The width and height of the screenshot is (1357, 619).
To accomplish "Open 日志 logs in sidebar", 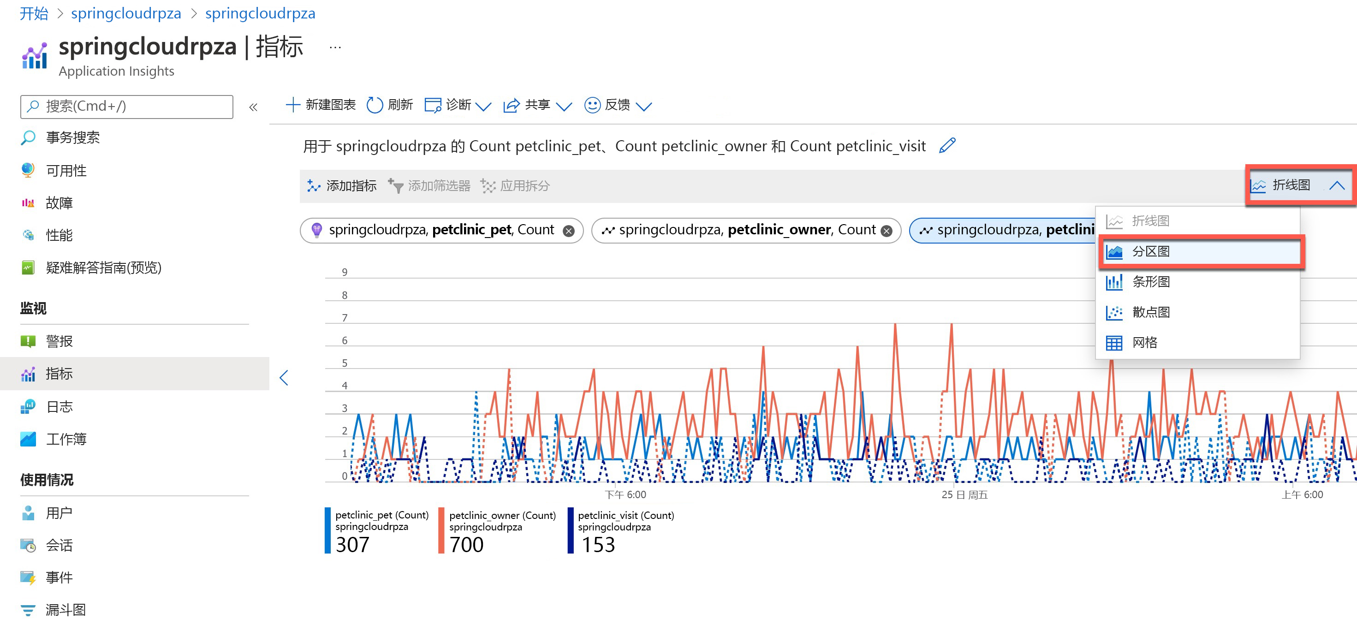I will [59, 407].
